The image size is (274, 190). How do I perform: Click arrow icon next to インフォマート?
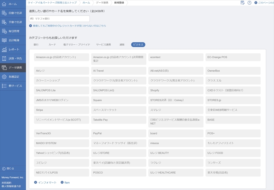pyautogui.click(x=36, y=182)
